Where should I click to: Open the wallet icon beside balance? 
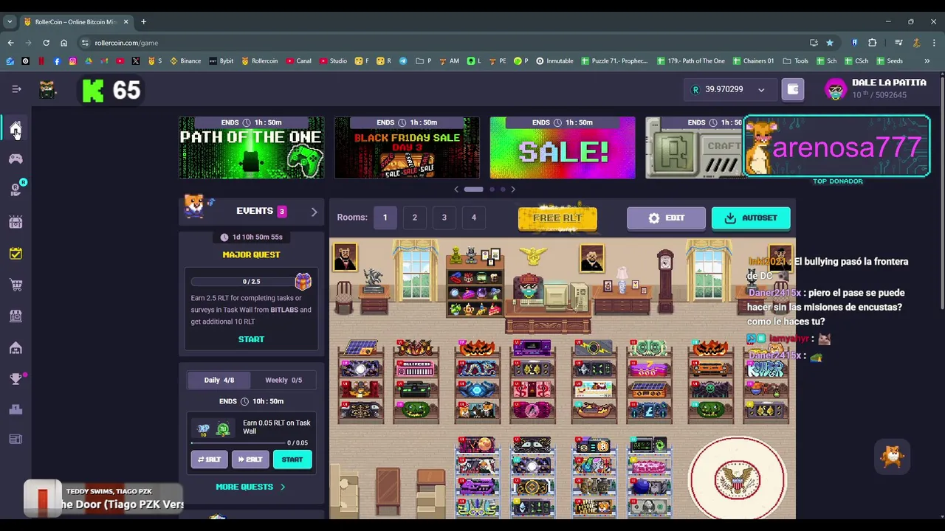coord(793,89)
